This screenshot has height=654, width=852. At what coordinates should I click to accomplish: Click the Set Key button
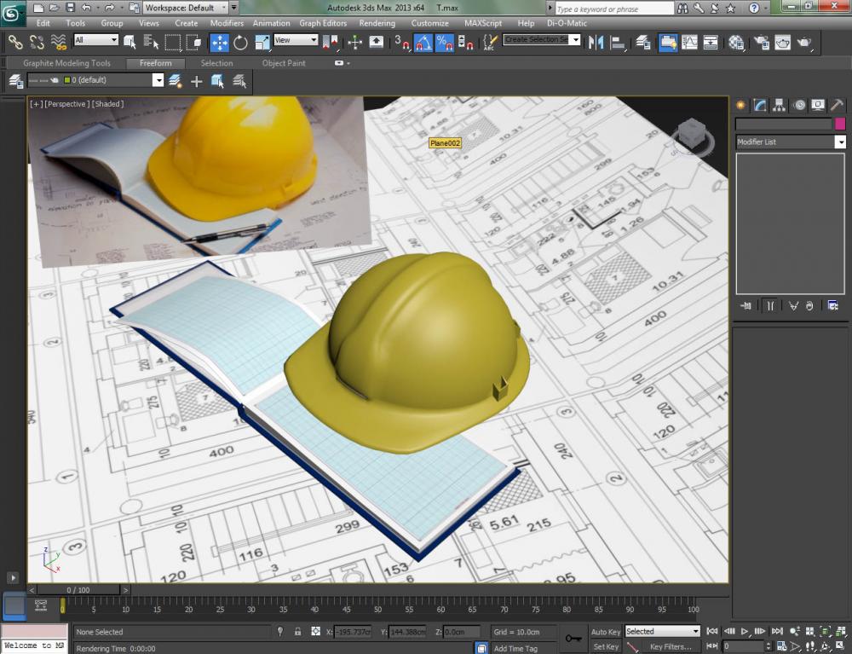[606, 647]
